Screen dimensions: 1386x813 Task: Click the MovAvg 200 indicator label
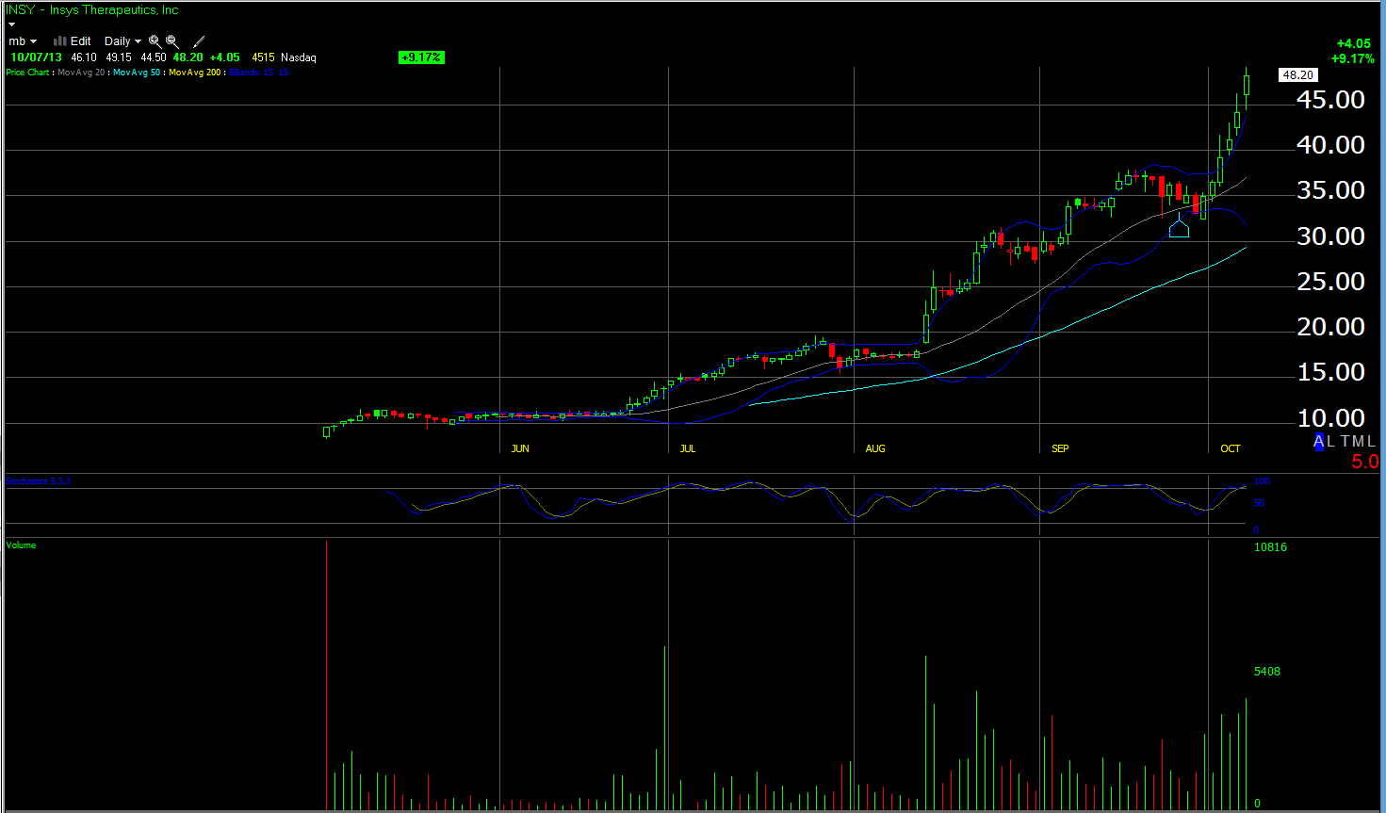pyautogui.click(x=195, y=73)
